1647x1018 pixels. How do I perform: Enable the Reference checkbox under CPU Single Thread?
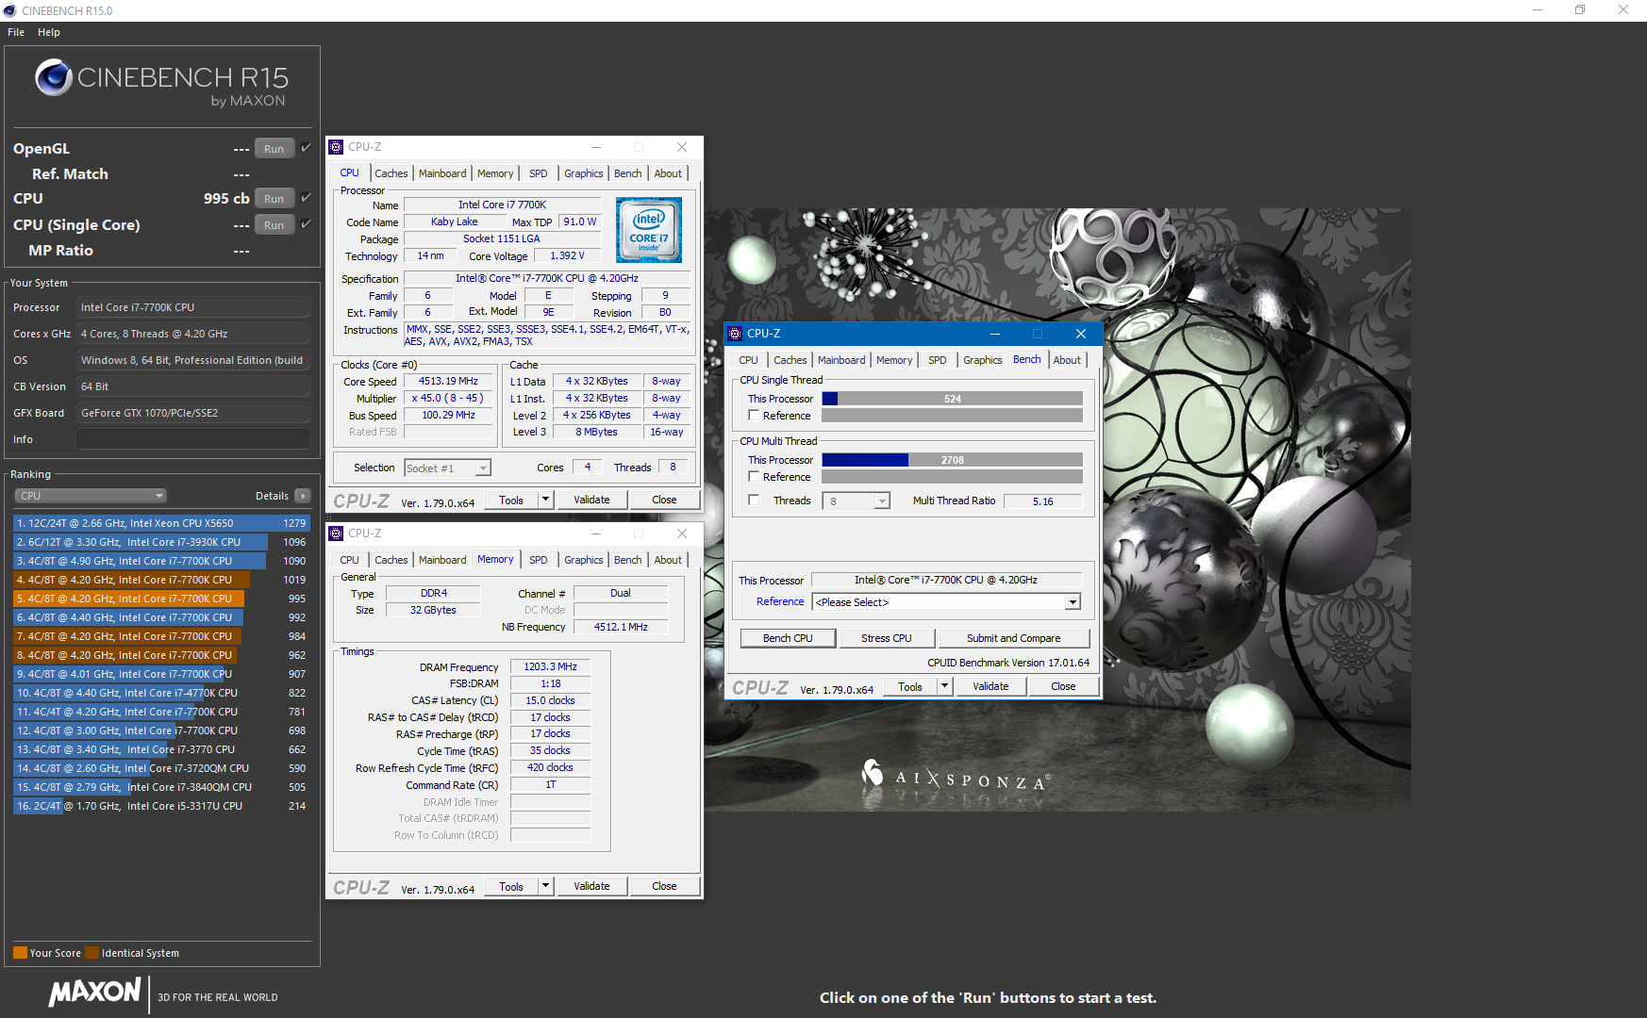754,416
